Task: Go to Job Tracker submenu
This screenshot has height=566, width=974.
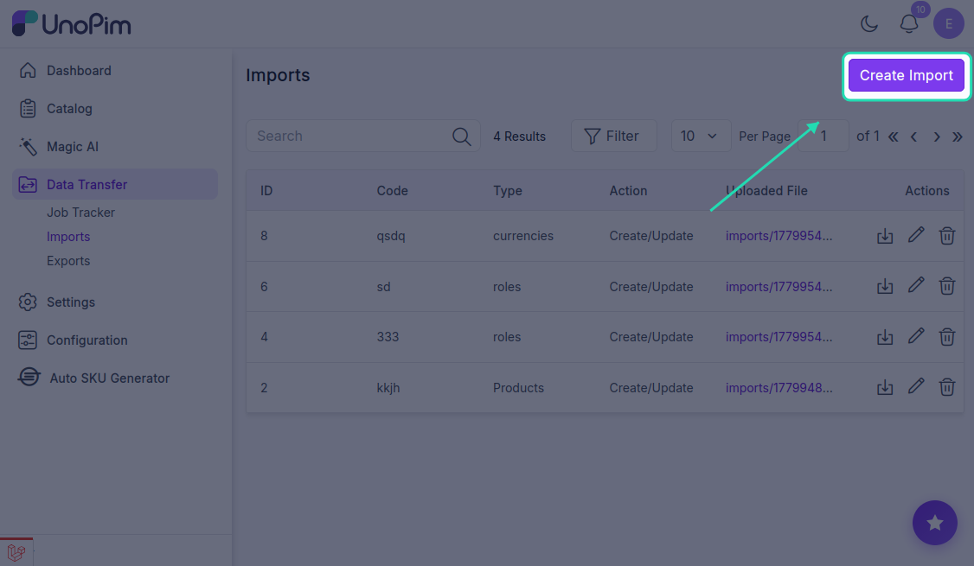Action: pos(80,213)
